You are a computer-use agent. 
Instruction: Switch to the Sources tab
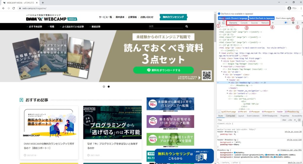254,23
